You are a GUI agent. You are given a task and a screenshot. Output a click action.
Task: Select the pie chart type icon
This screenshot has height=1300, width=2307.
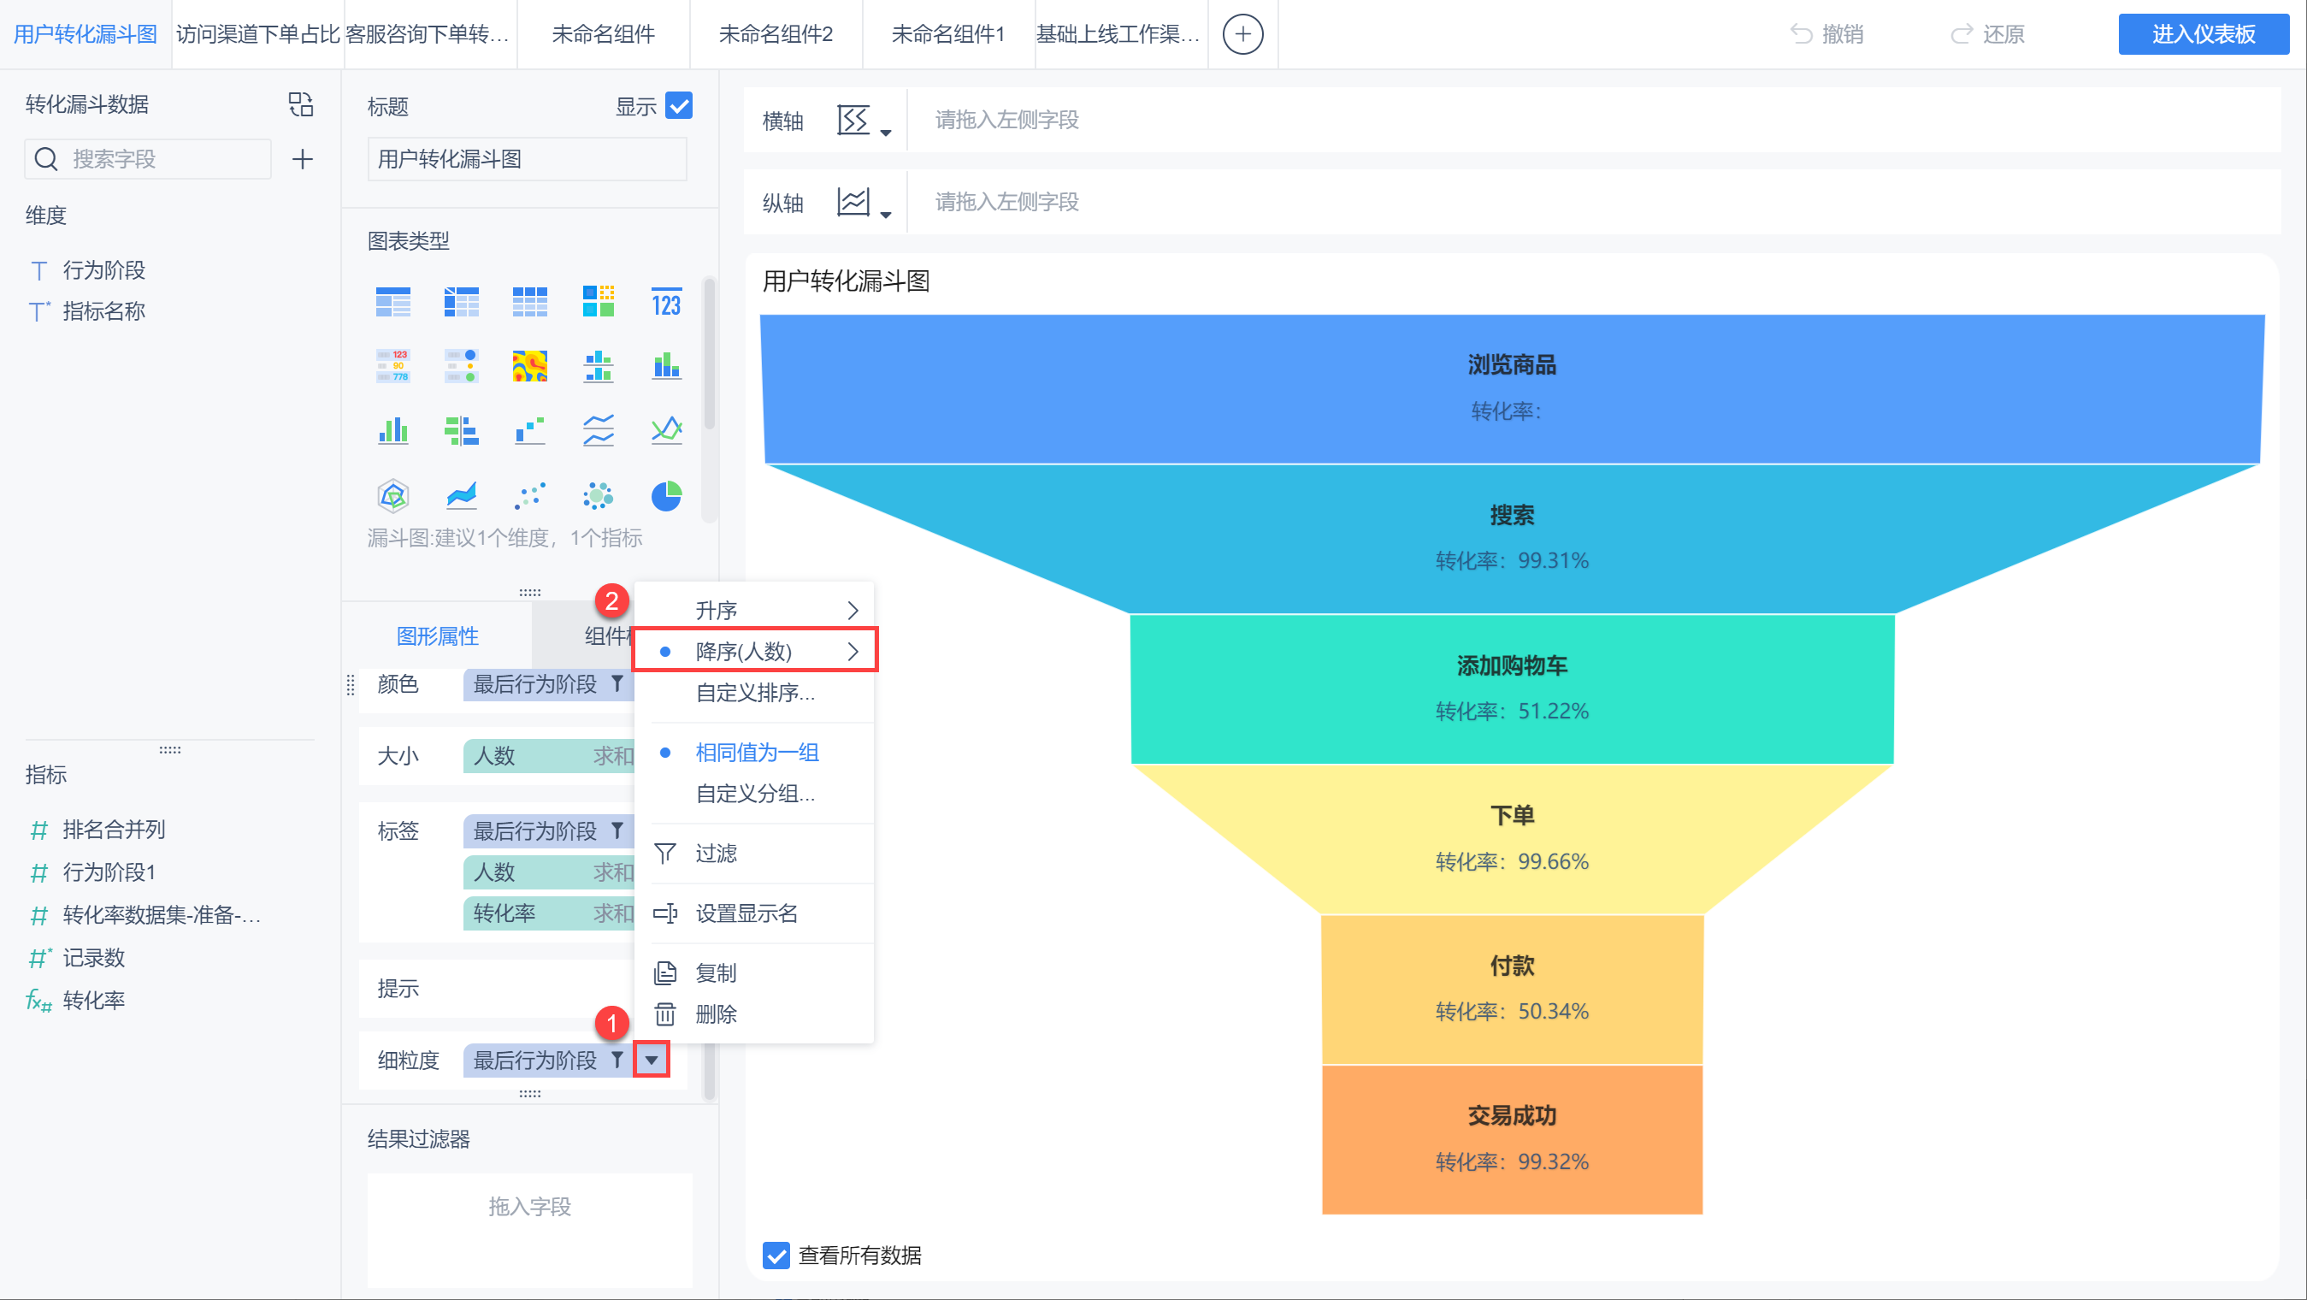coord(665,495)
